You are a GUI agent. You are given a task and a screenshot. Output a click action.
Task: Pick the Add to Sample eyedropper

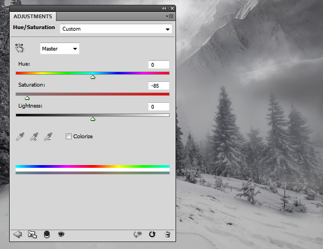point(34,136)
